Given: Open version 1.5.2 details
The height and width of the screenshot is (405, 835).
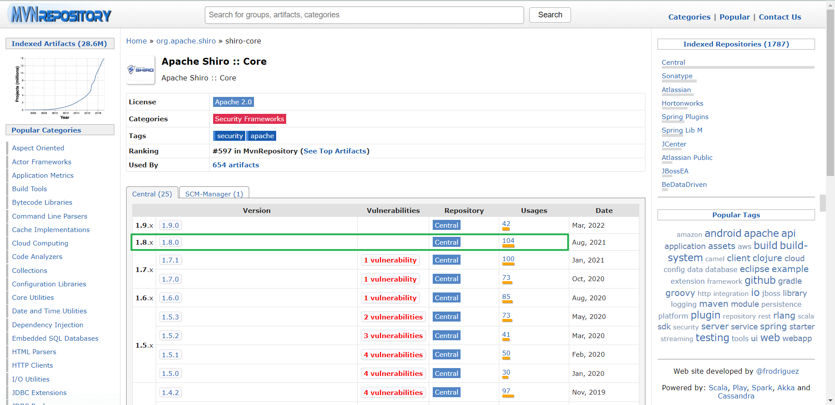Looking at the screenshot, I should [x=170, y=335].
